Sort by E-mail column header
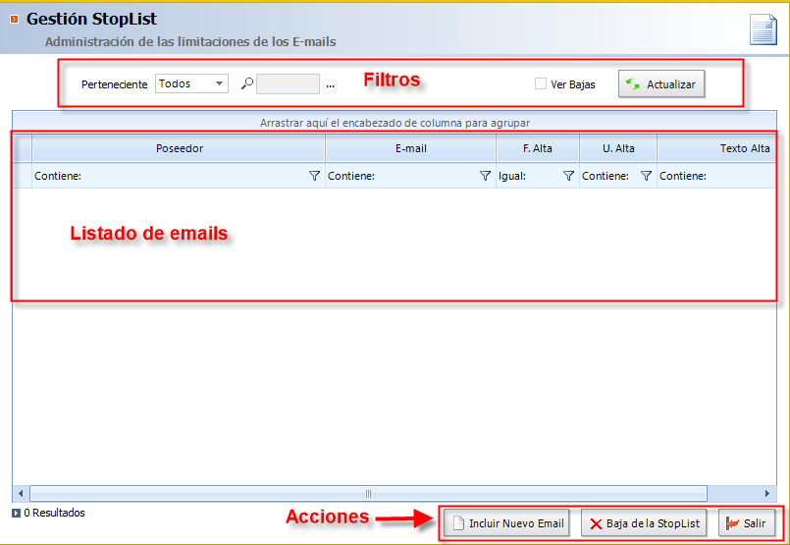Viewport: 790px width, 545px height. (410, 148)
